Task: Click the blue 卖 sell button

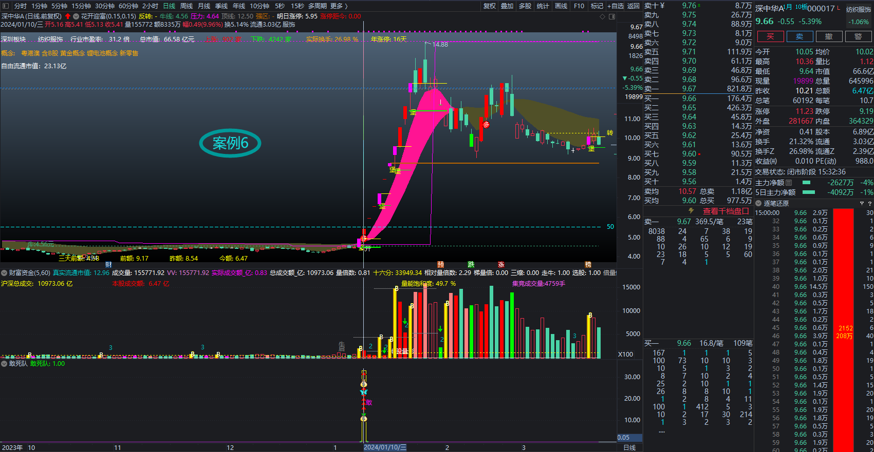Action: click(x=799, y=36)
